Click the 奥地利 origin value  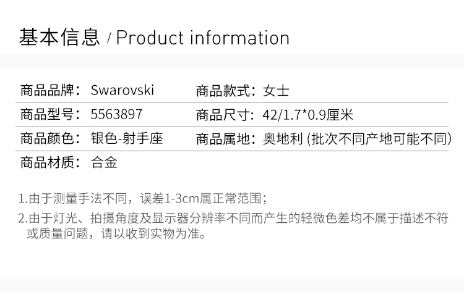tap(283, 139)
